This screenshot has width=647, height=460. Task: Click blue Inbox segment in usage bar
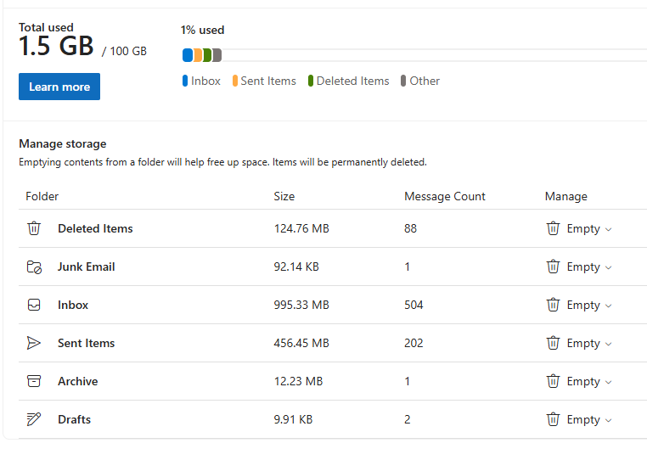click(188, 55)
